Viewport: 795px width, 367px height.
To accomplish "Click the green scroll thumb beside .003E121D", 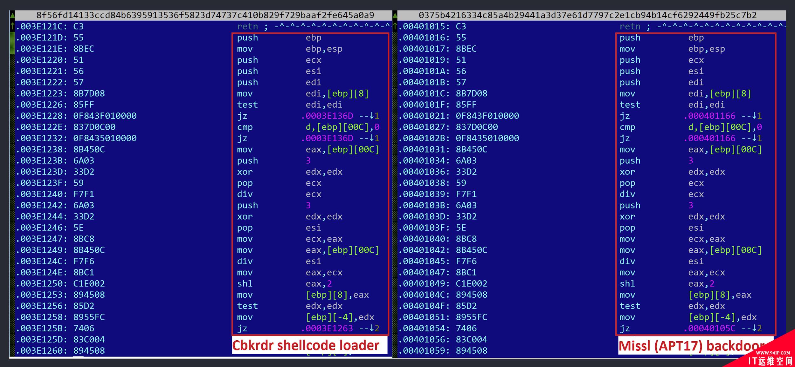I will click(x=12, y=43).
